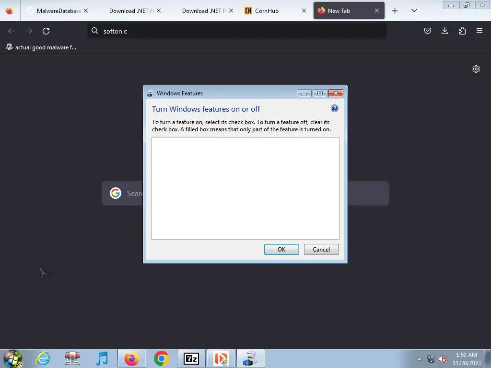Open the pinned shelf icon beside Internet Explorer
This screenshot has height=368, width=491.
click(72, 358)
